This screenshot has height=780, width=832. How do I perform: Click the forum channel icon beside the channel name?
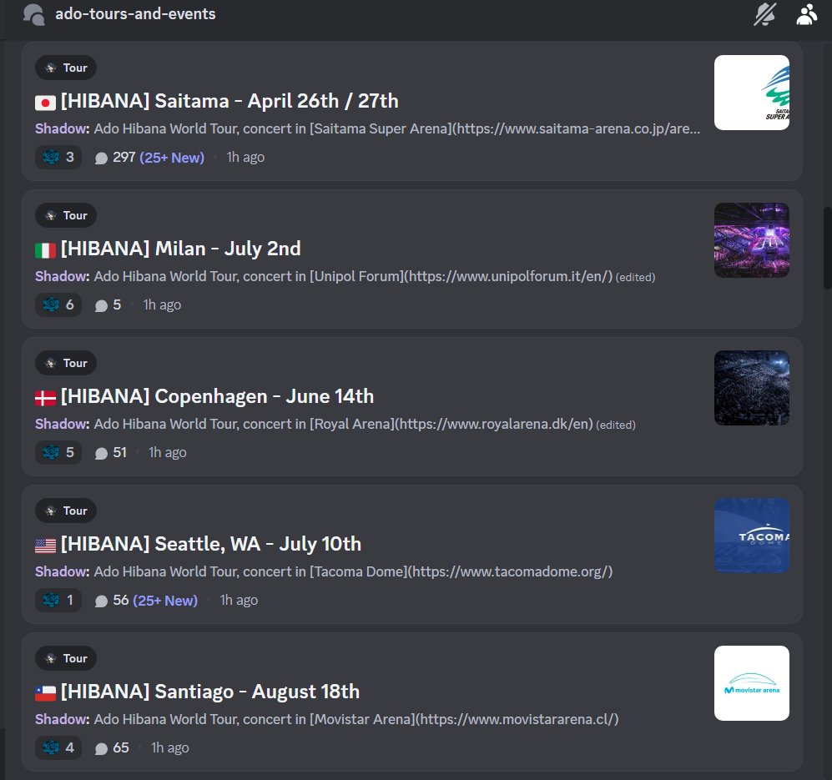coord(33,14)
